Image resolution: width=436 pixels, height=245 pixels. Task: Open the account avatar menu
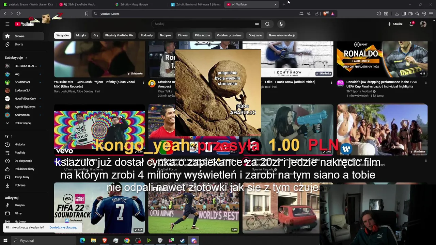423,24
